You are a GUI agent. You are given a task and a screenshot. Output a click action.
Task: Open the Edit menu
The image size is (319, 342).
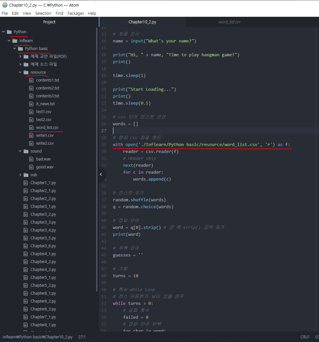15,13
